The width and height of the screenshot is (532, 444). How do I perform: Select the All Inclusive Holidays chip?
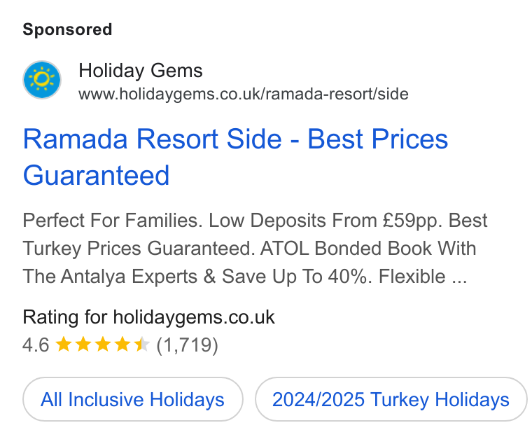pyautogui.click(x=133, y=399)
